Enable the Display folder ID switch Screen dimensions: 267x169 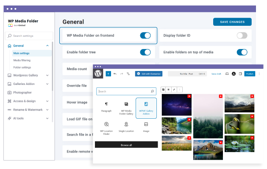pos(242,35)
